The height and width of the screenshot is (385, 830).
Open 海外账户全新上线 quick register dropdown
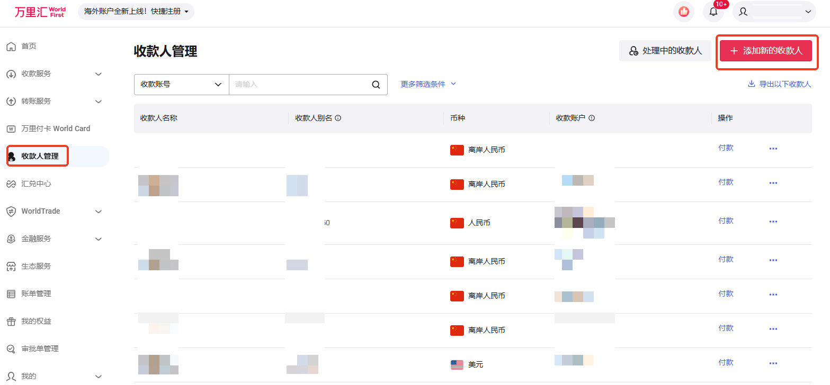136,12
